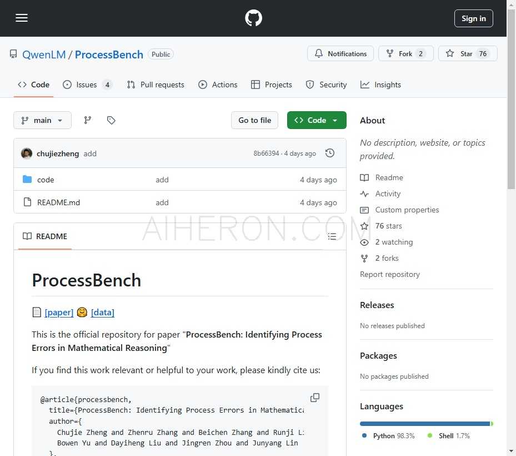The height and width of the screenshot is (456, 516).
Task: Open the [paper] link
Action: pos(59,313)
